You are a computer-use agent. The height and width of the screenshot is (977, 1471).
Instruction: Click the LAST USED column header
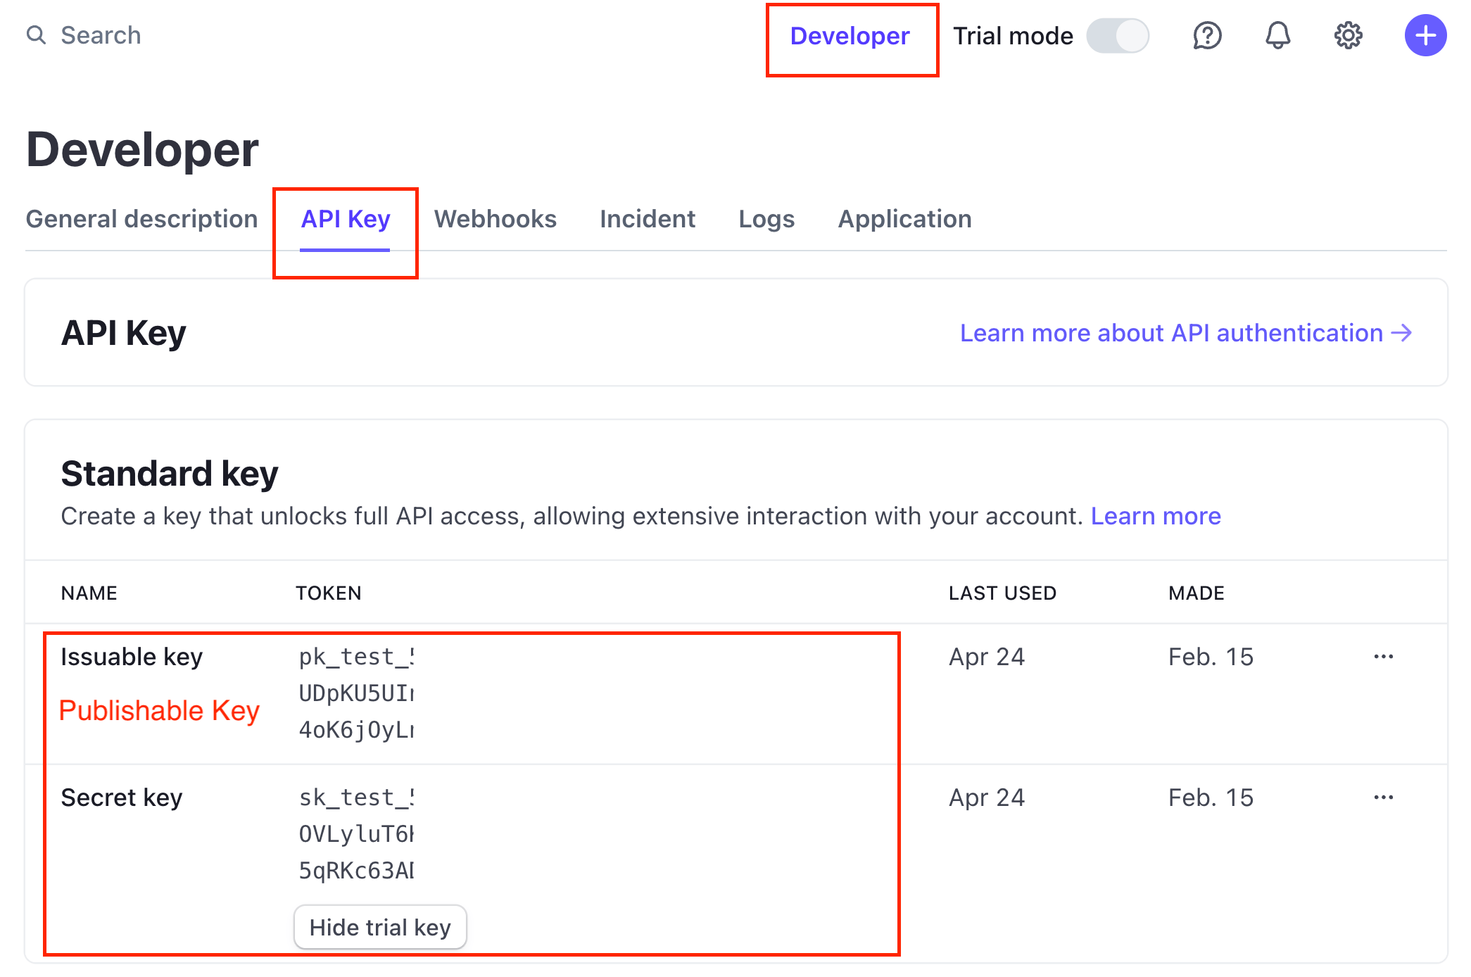pos(1002,593)
